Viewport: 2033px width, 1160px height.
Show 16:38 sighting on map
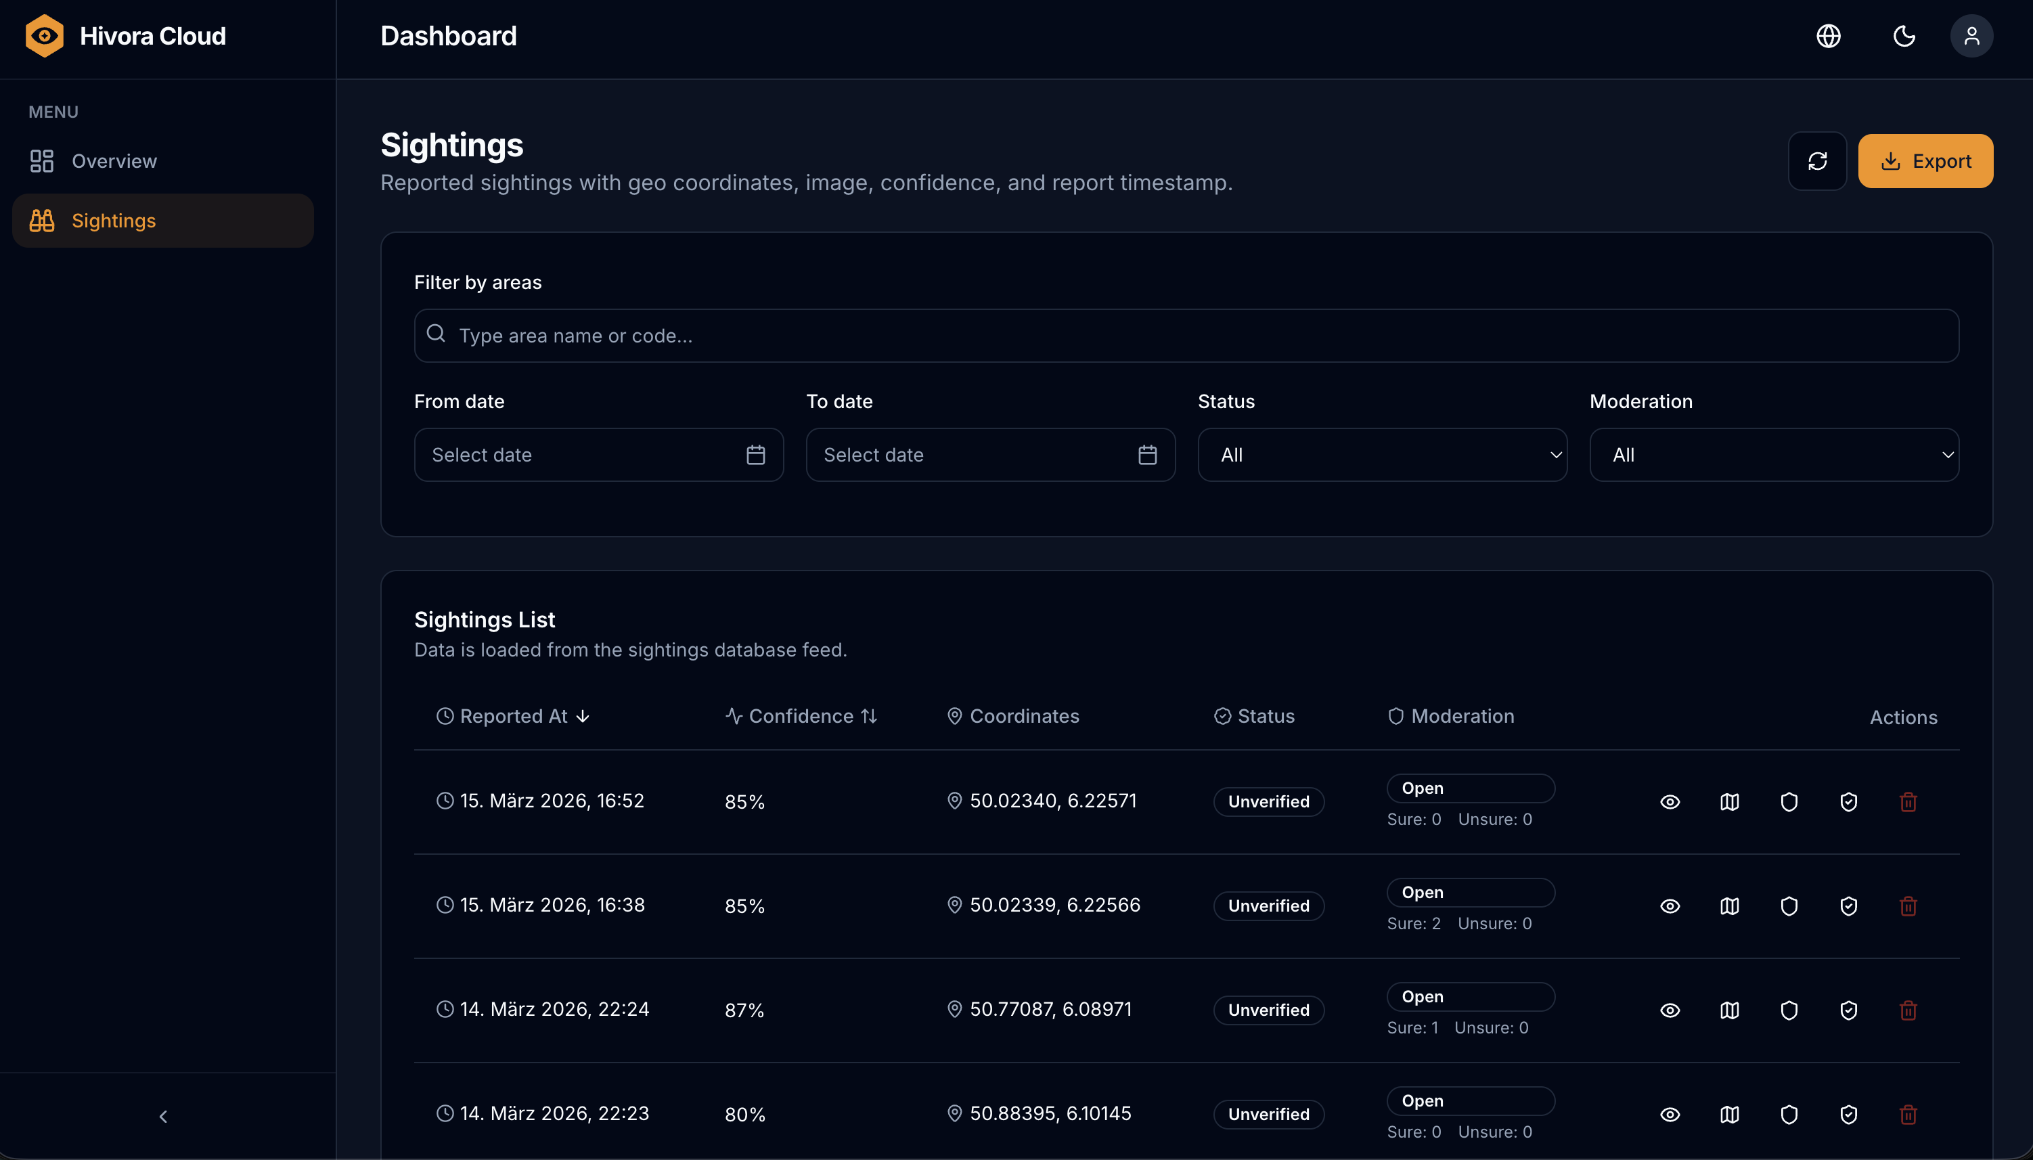1730,906
